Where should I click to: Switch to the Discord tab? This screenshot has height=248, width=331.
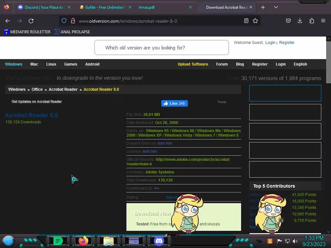[44, 7]
